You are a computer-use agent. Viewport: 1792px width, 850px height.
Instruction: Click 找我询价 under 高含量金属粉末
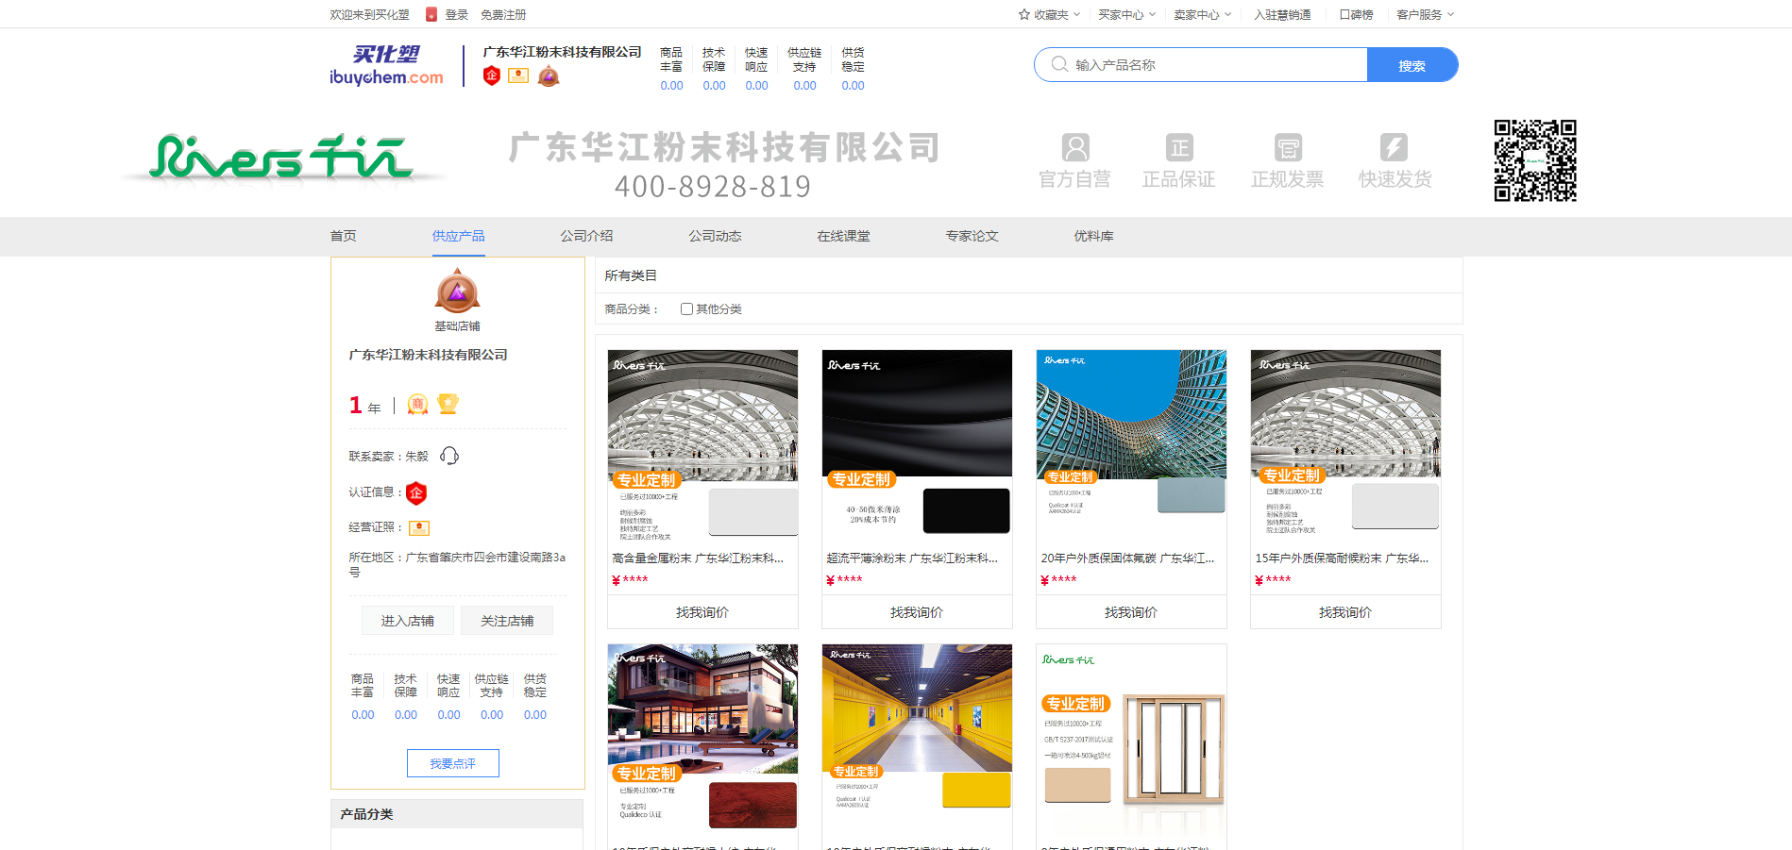[x=702, y=612]
